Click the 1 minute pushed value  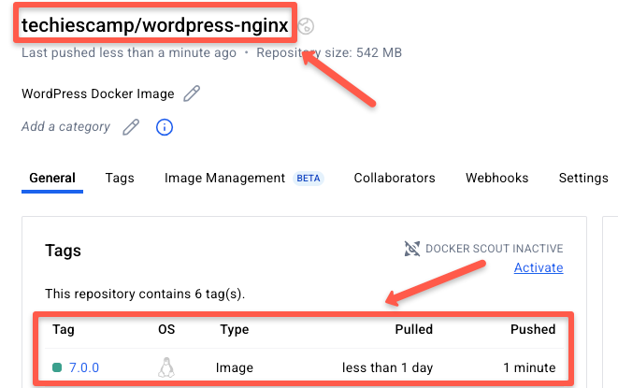(x=529, y=367)
